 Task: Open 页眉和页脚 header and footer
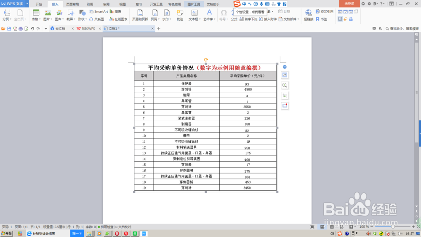point(140,15)
